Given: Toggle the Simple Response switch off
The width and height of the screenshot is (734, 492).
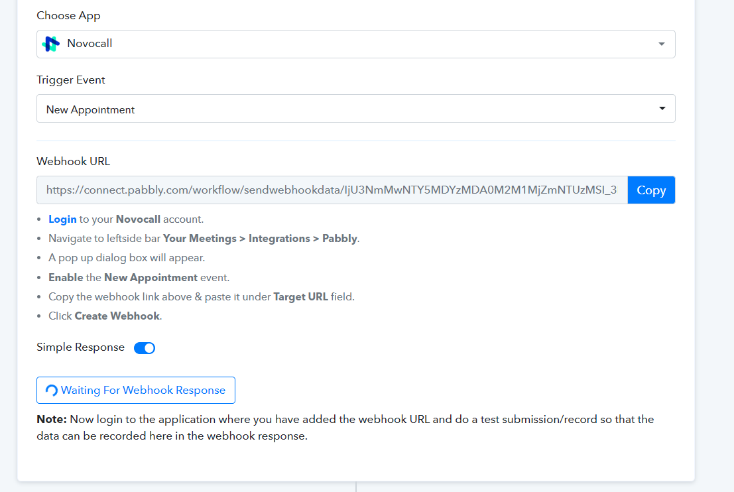Looking at the screenshot, I should click(x=144, y=348).
